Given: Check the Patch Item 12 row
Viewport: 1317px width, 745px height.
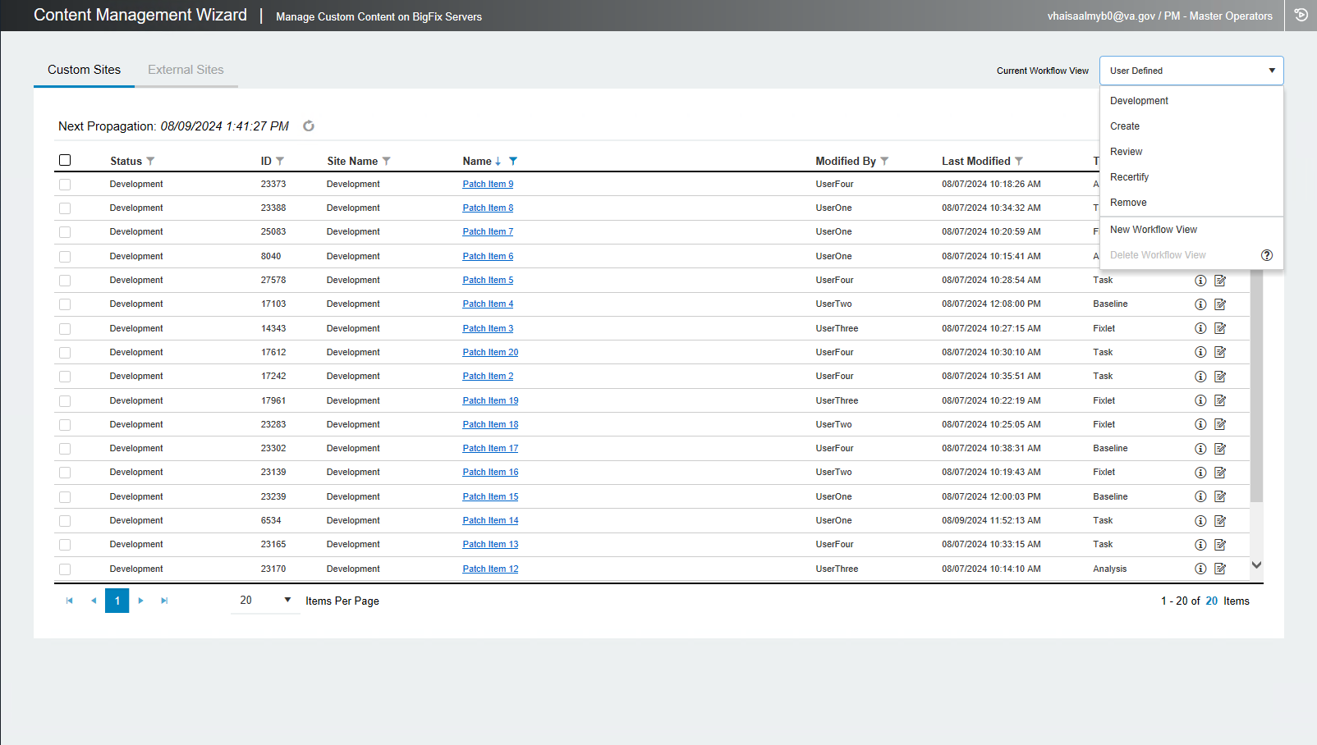Looking at the screenshot, I should point(65,569).
